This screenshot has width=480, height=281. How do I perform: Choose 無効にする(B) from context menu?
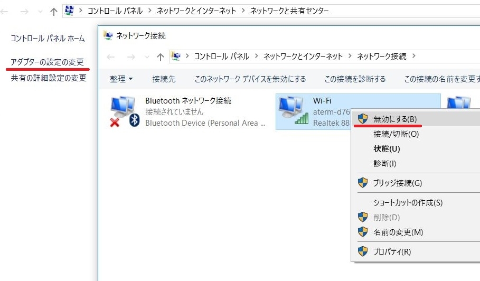click(394, 119)
